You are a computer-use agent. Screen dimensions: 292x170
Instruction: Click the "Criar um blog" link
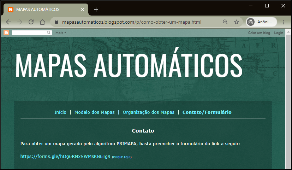[259, 33]
